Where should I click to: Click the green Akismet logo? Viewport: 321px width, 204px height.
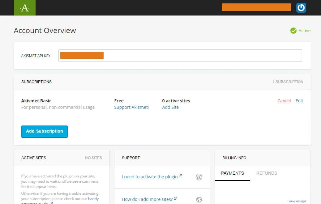24,7
